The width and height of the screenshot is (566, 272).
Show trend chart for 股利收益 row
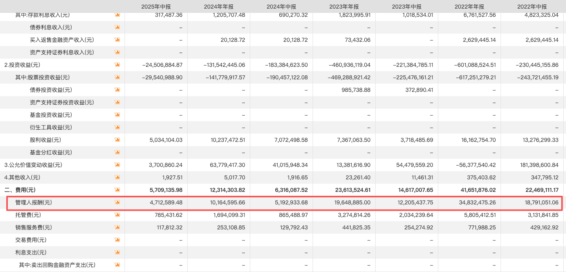click(117, 140)
